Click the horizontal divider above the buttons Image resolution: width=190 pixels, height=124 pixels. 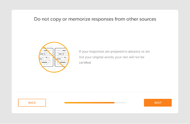[95, 92]
